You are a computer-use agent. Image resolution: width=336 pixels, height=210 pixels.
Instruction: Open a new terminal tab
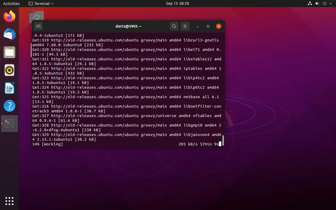[38, 26]
